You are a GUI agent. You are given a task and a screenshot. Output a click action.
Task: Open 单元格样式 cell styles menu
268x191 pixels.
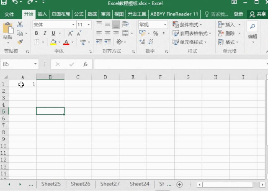tap(189, 42)
